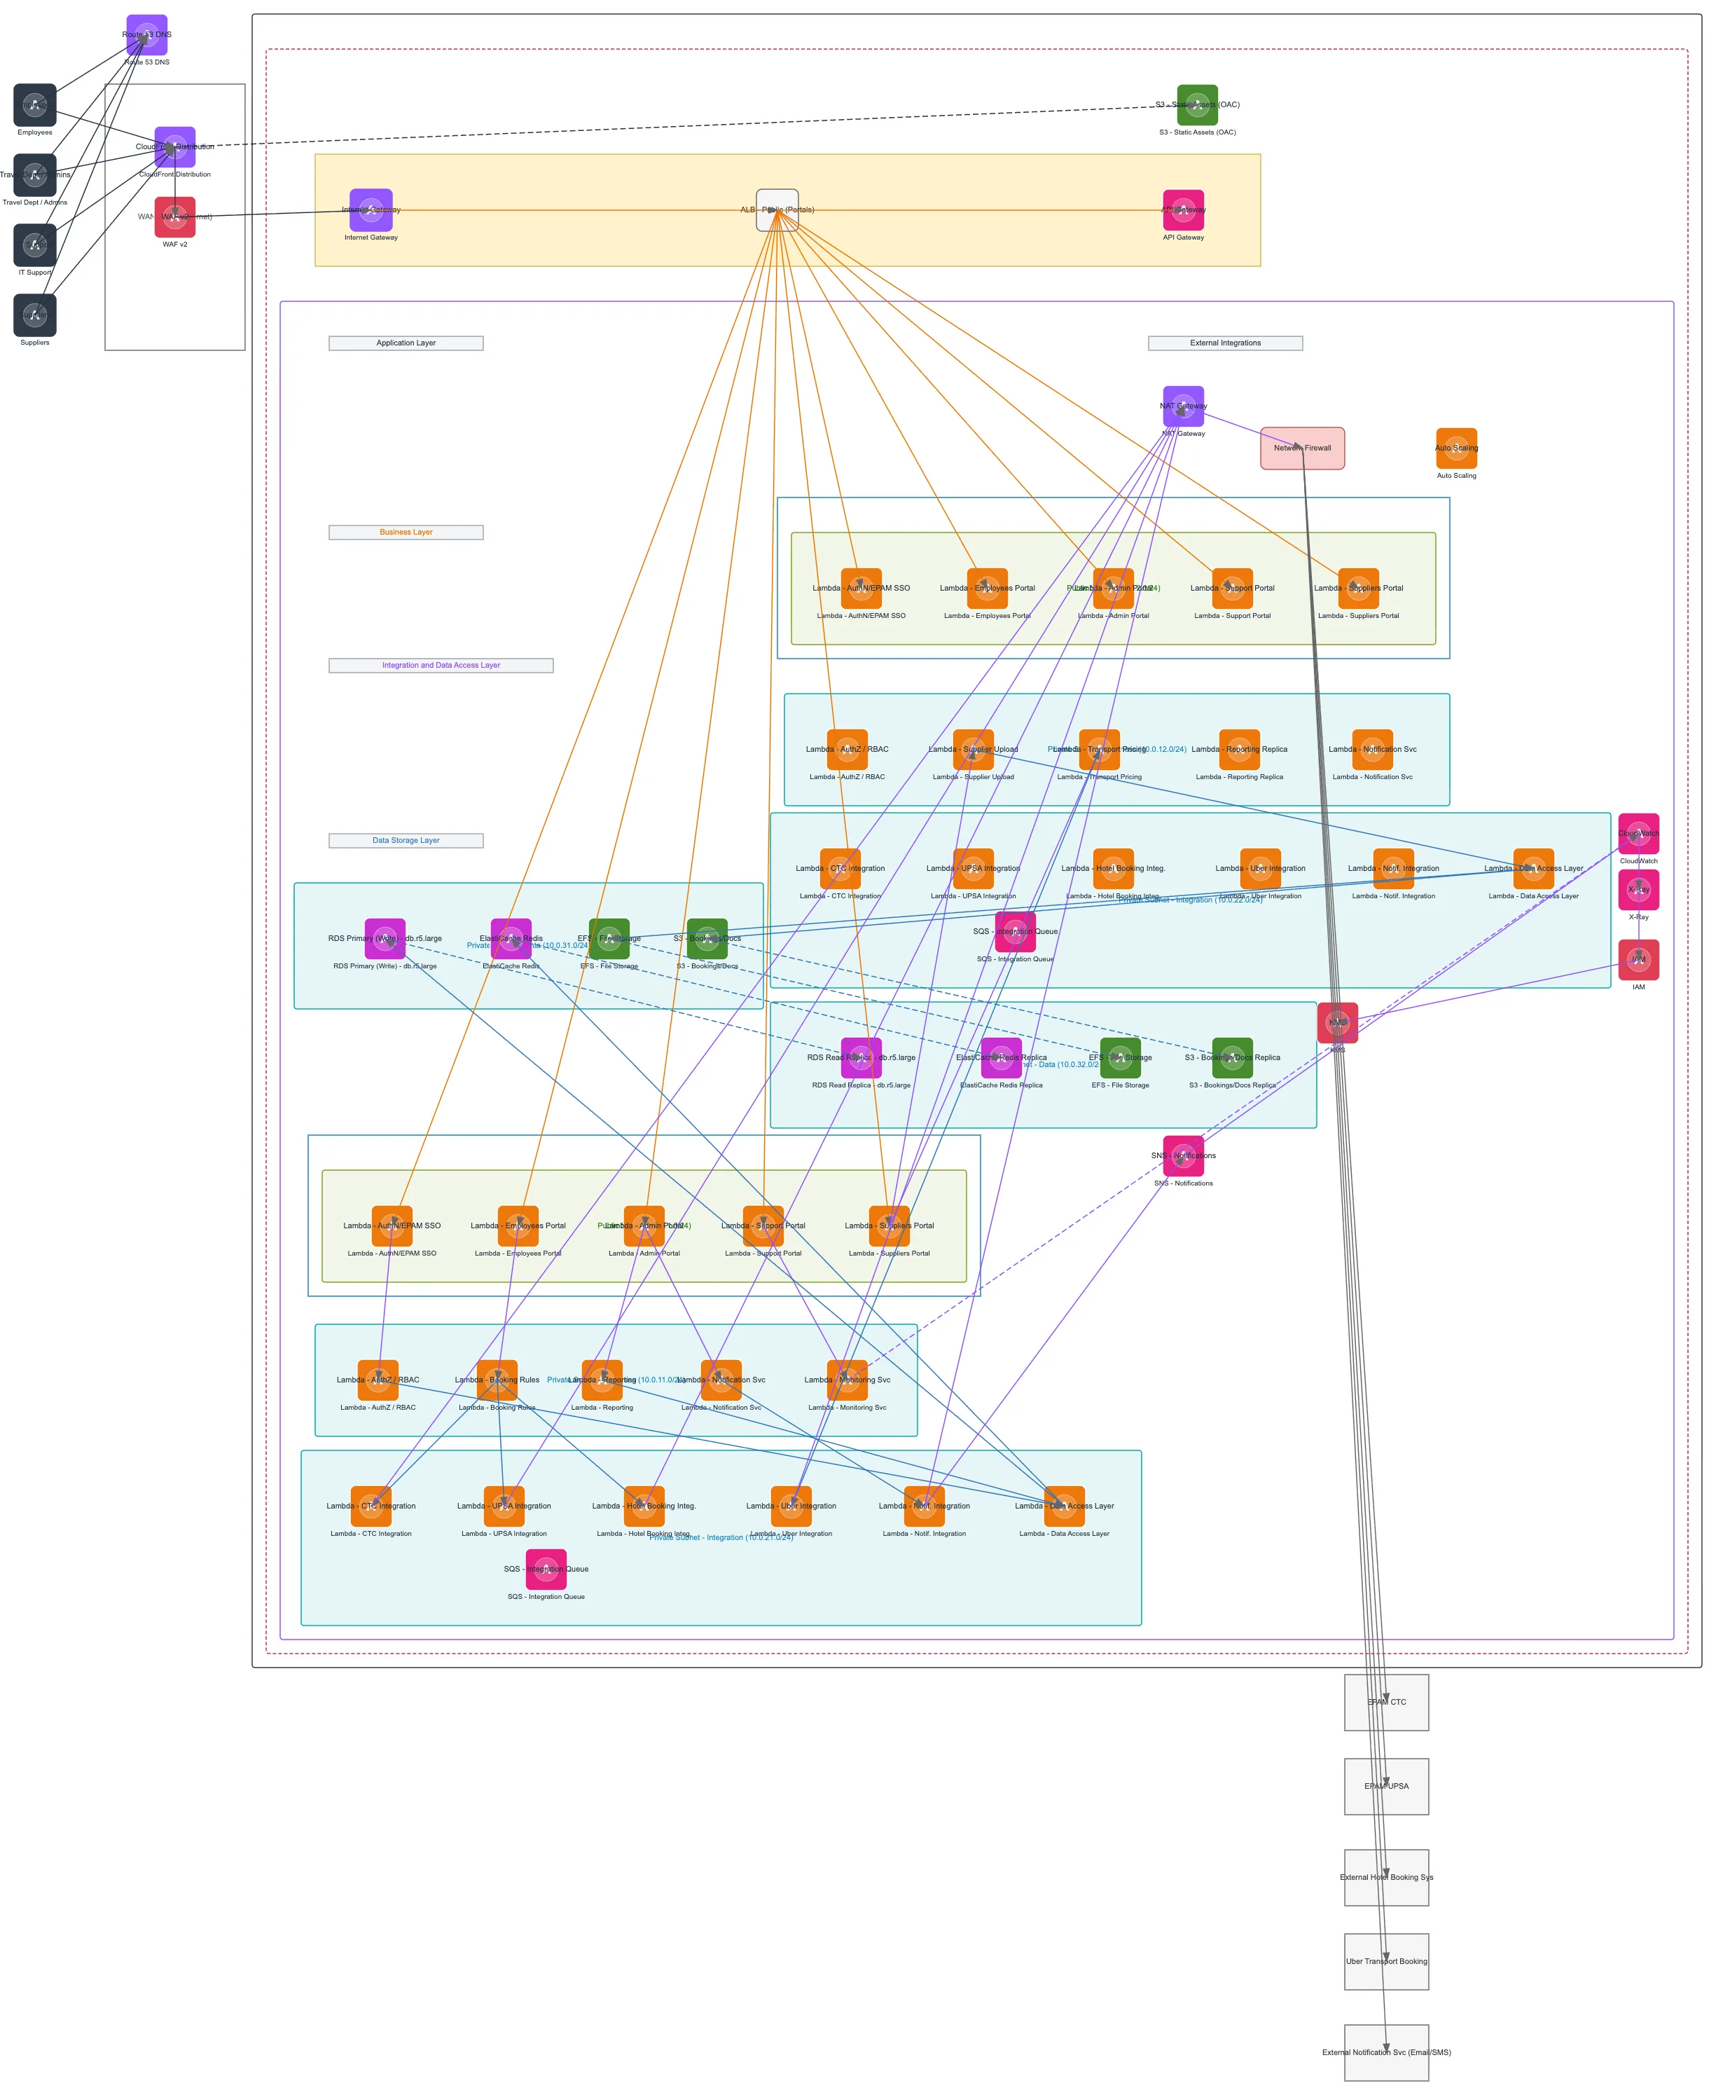The height and width of the screenshot is (2095, 1716).
Task: Click the Business Layer label
Action: point(406,533)
